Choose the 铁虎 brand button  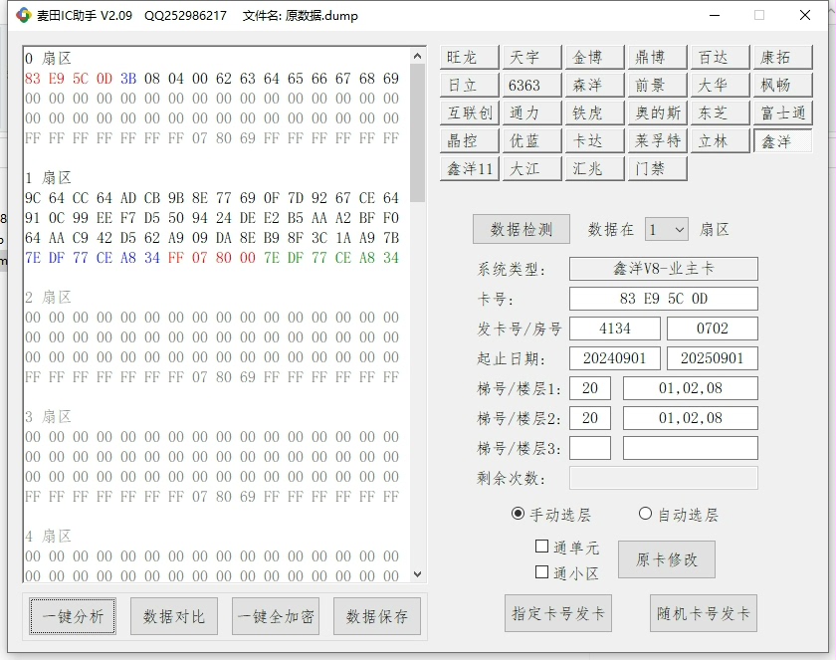[x=594, y=113]
